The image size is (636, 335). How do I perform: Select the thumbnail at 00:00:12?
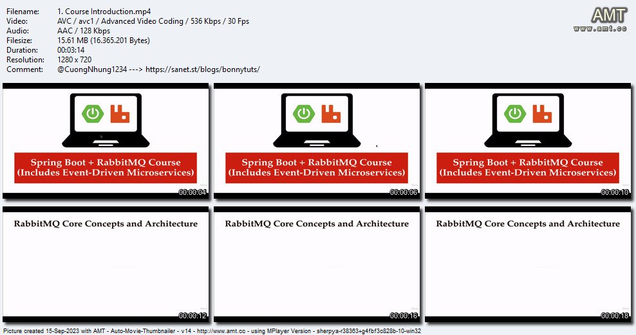[x=106, y=264]
